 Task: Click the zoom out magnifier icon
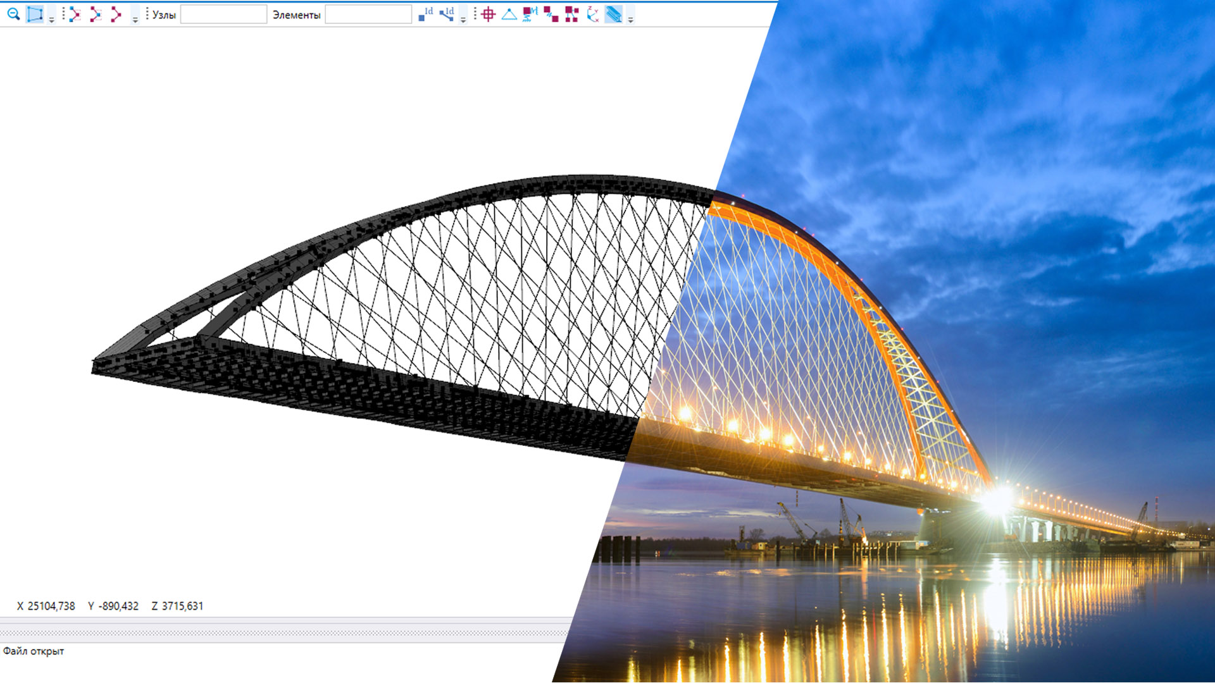click(x=13, y=14)
